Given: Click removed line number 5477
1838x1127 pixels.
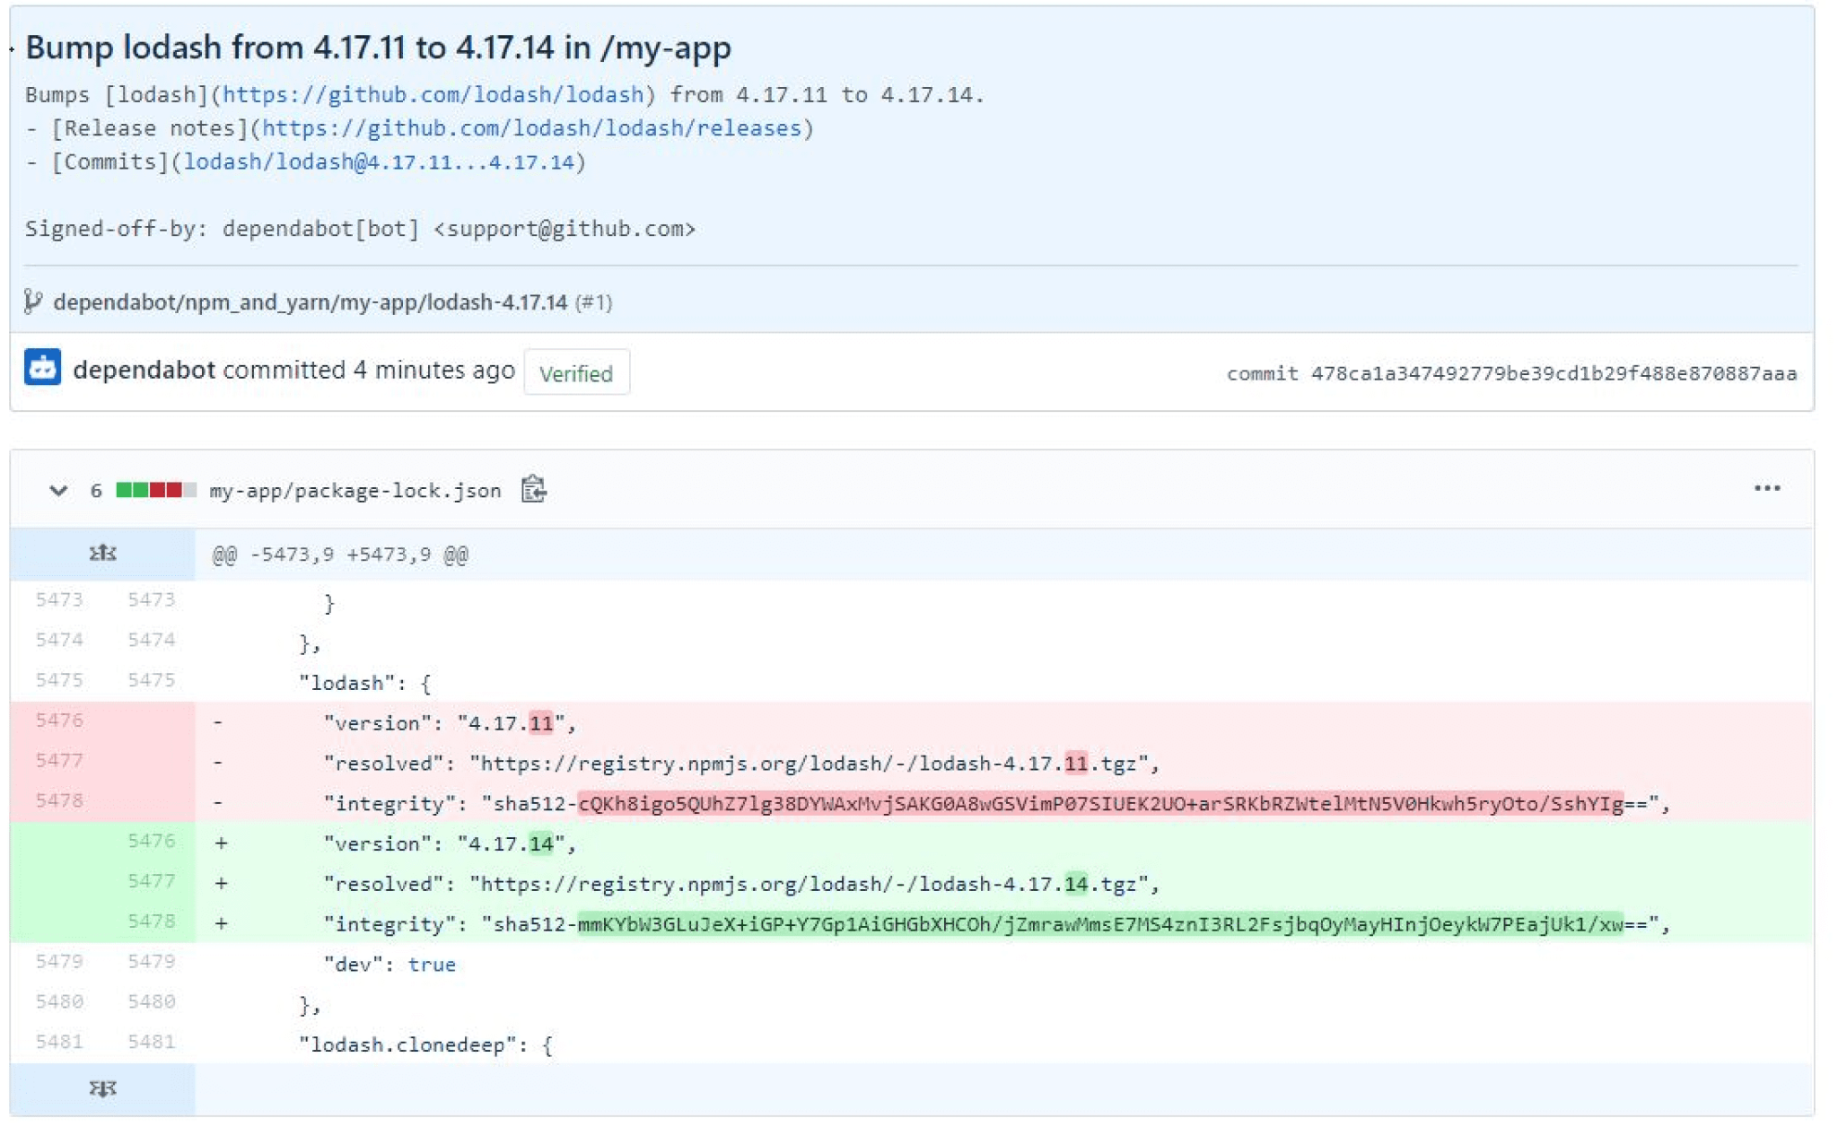Looking at the screenshot, I should coord(59,761).
